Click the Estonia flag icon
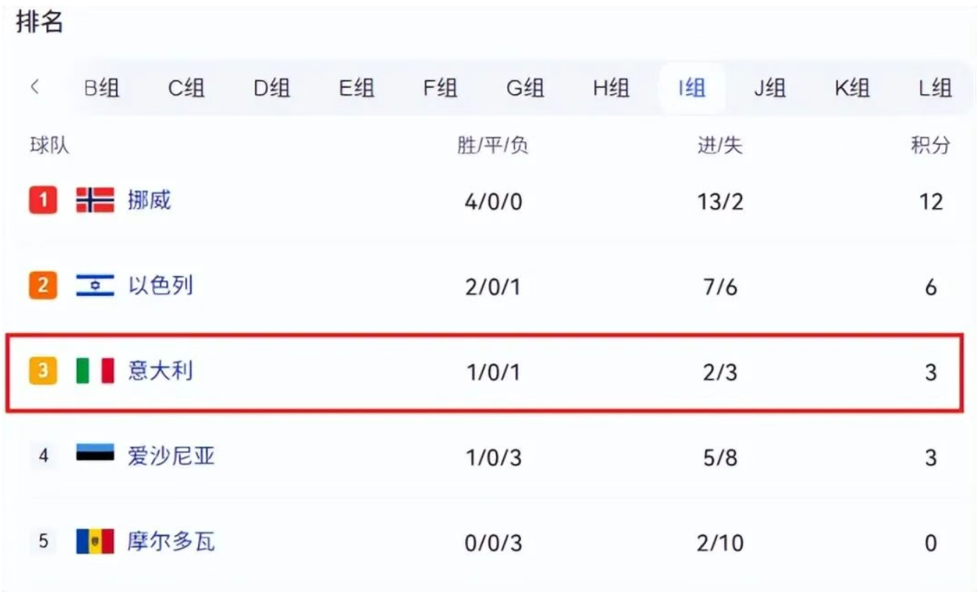The image size is (979, 595). 95,456
